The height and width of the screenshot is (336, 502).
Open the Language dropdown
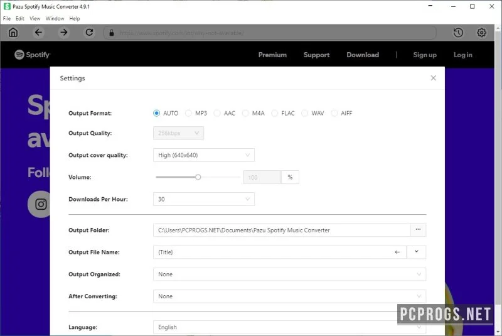(289, 327)
